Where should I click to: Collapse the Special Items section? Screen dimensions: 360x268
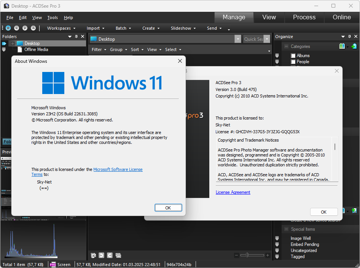click(x=286, y=229)
